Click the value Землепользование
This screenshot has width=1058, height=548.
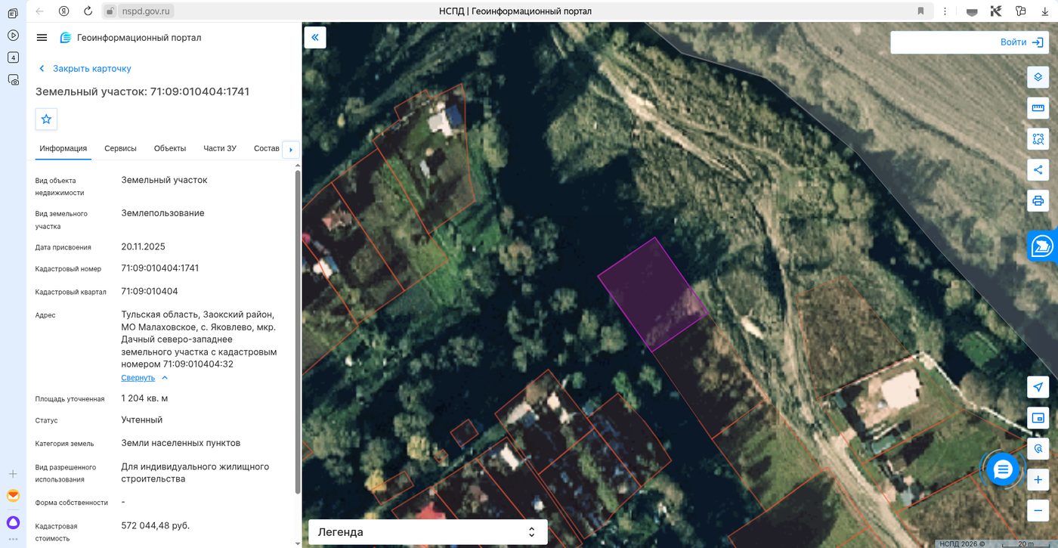[162, 214]
